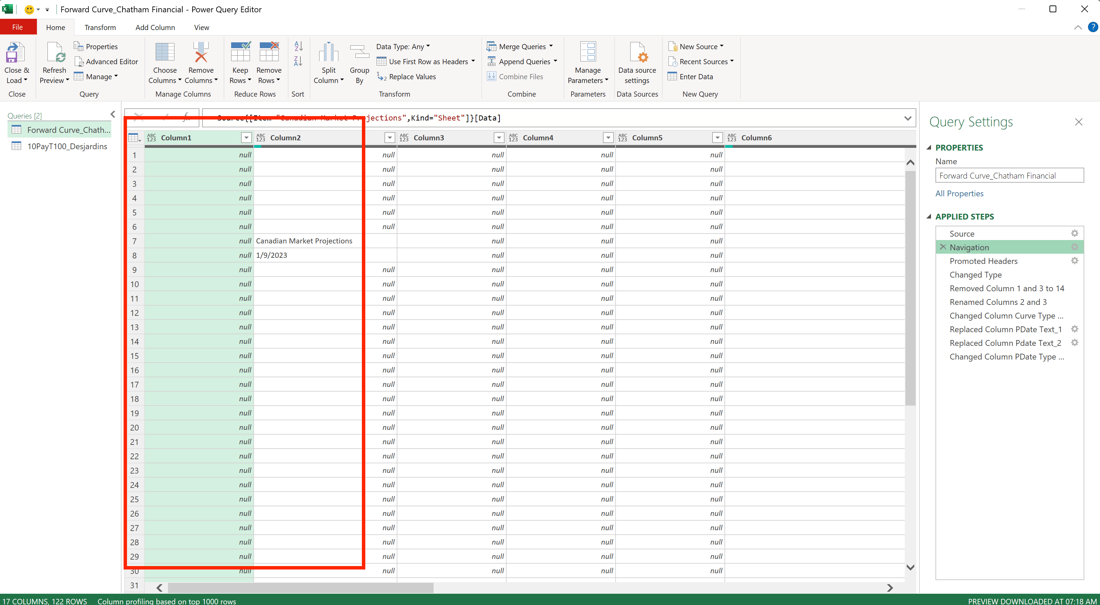Open Data source settings
The width and height of the screenshot is (1100, 605).
click(x=637, y=63)
